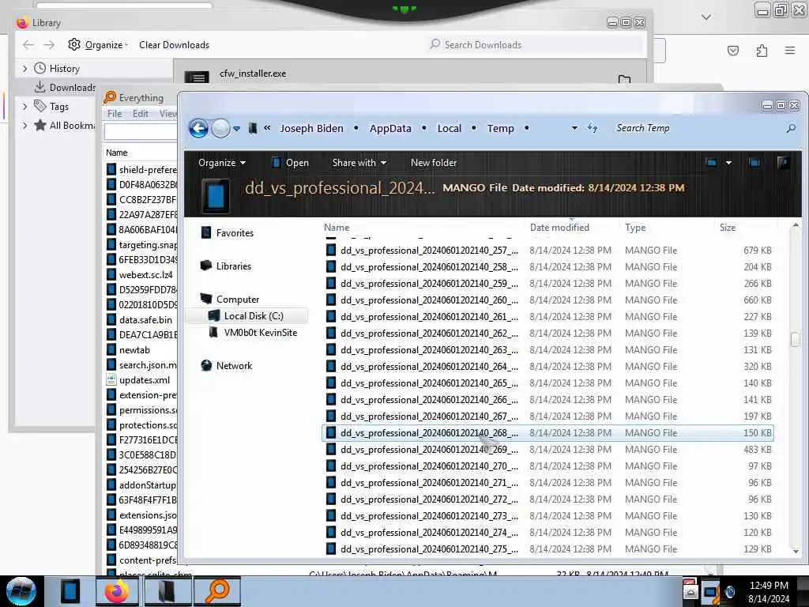Click the change view icon

click(711, 163)
